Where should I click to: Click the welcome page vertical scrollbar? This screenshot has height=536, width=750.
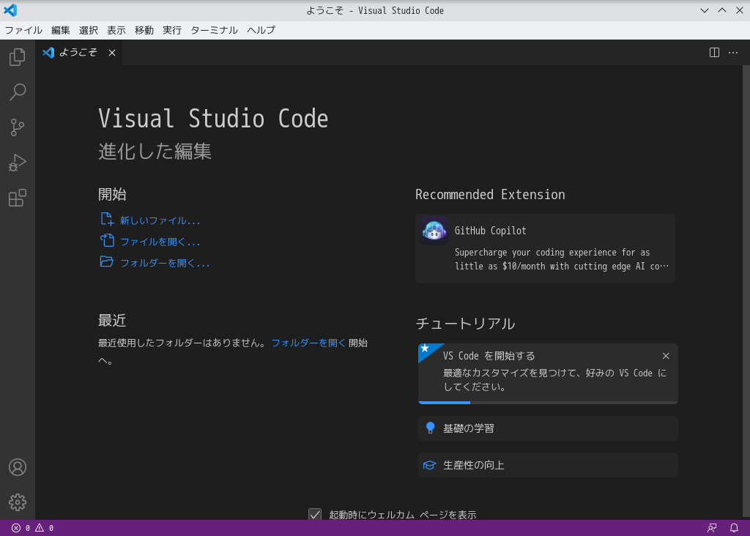(x=746, y=291)
